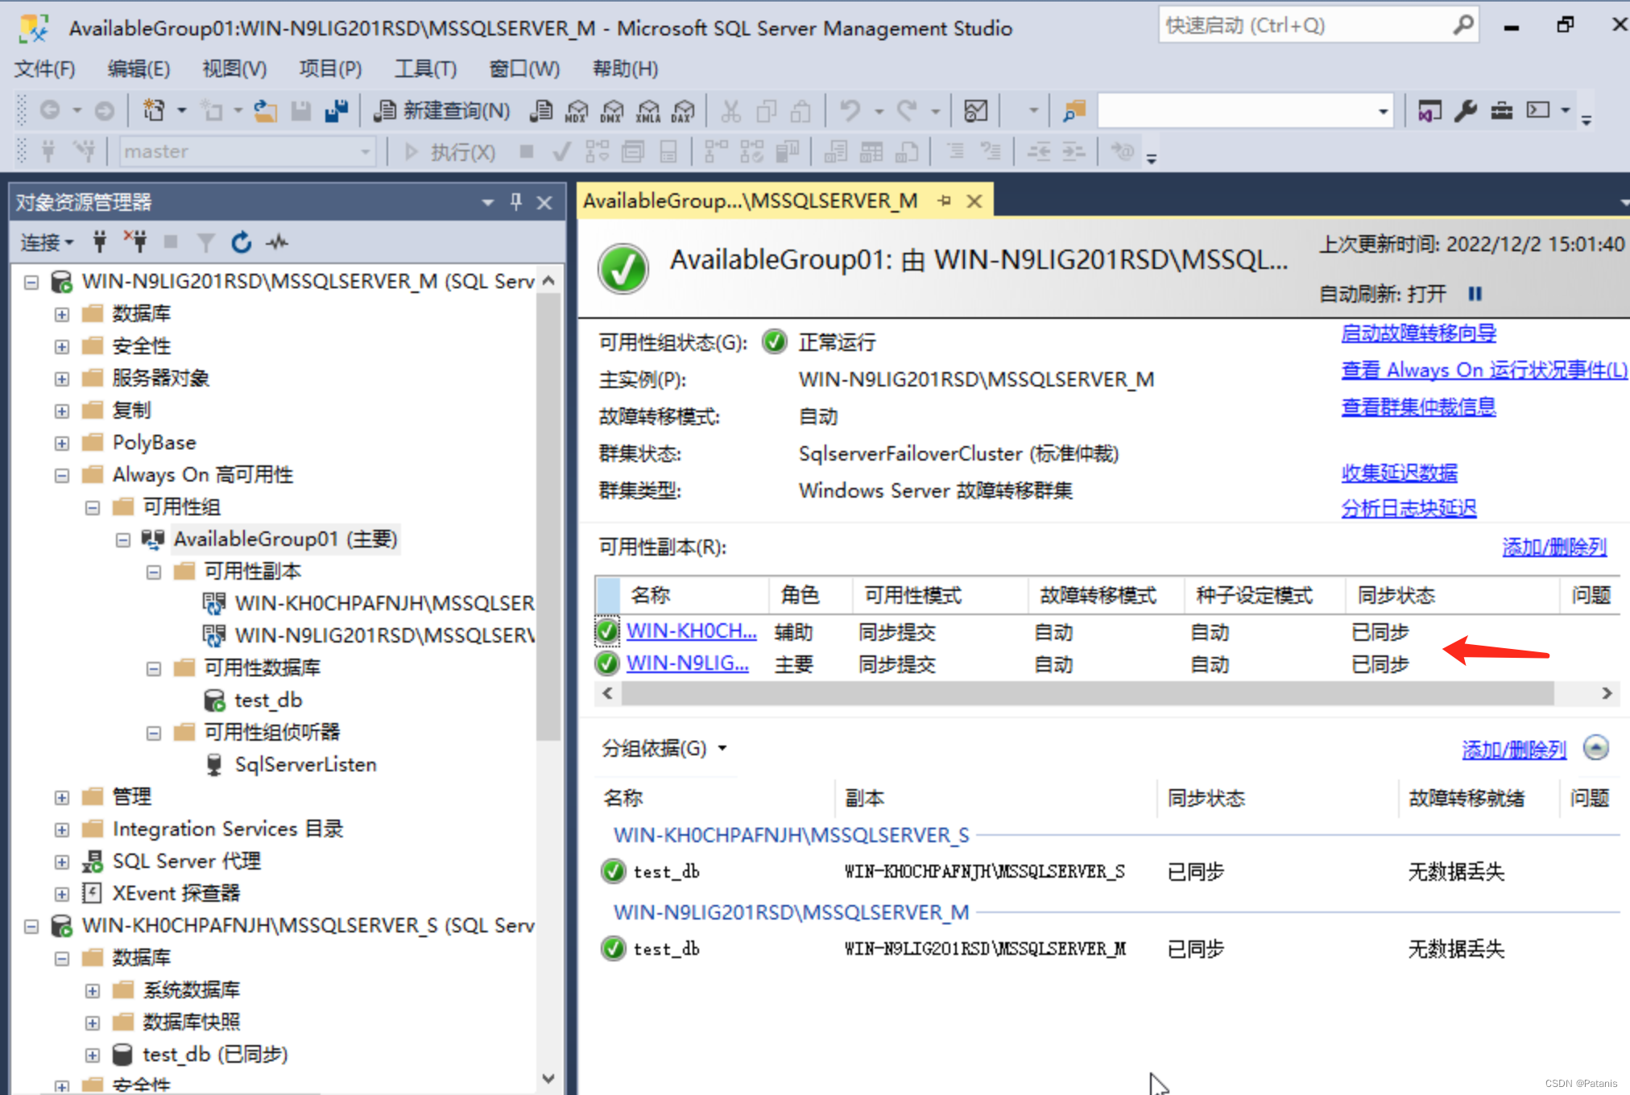The height and width of the screenshot is (1095, 1630).
Task: Click the Undo arrow icon
Action: click(x=850, y=110)
